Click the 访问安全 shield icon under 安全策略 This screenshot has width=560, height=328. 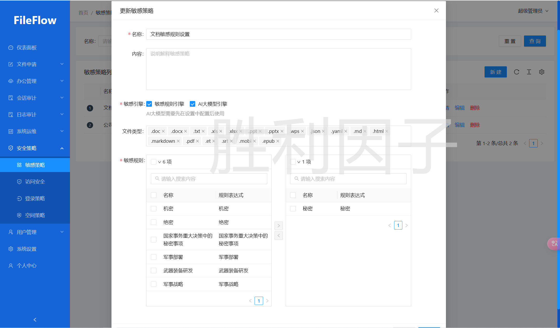19,182
